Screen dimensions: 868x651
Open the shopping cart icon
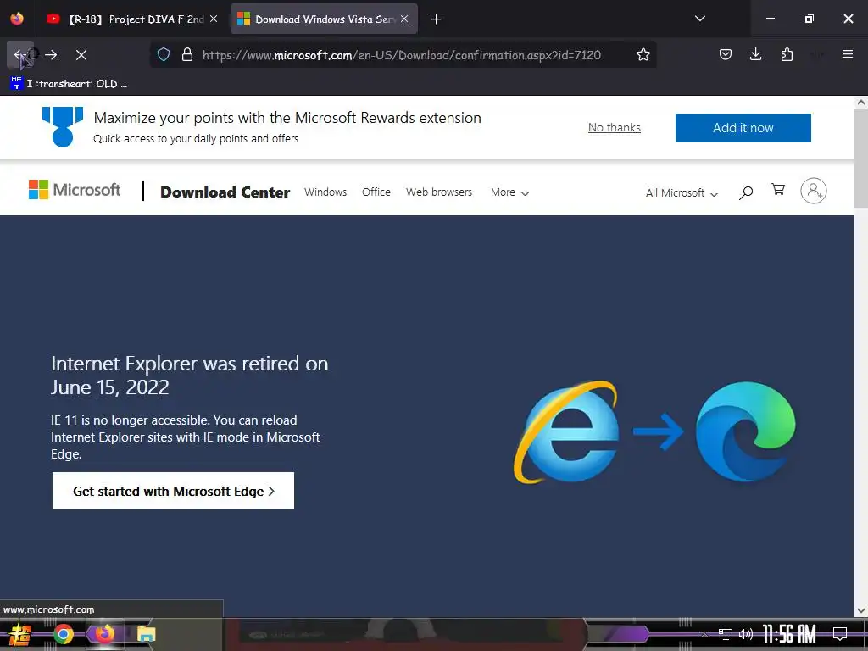pyautogui.click(x=778, y=190)
